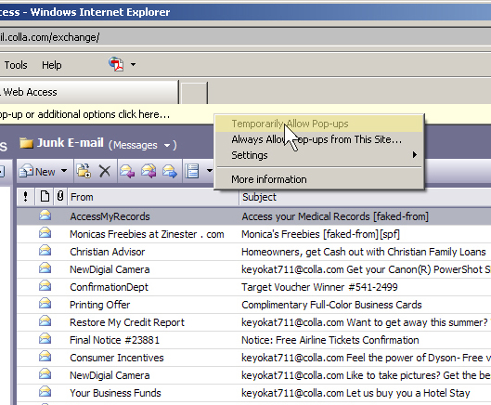Click envelope icon for Restore My Credit Report
Screen dimensions: 491x405
(45, 321)
